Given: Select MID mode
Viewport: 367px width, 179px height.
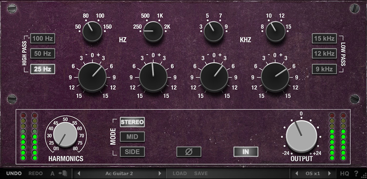Looking at the screenshot, I should [x=132, y=137].
